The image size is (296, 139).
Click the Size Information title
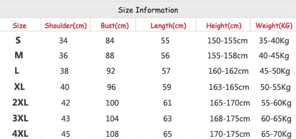coord(148,10)
